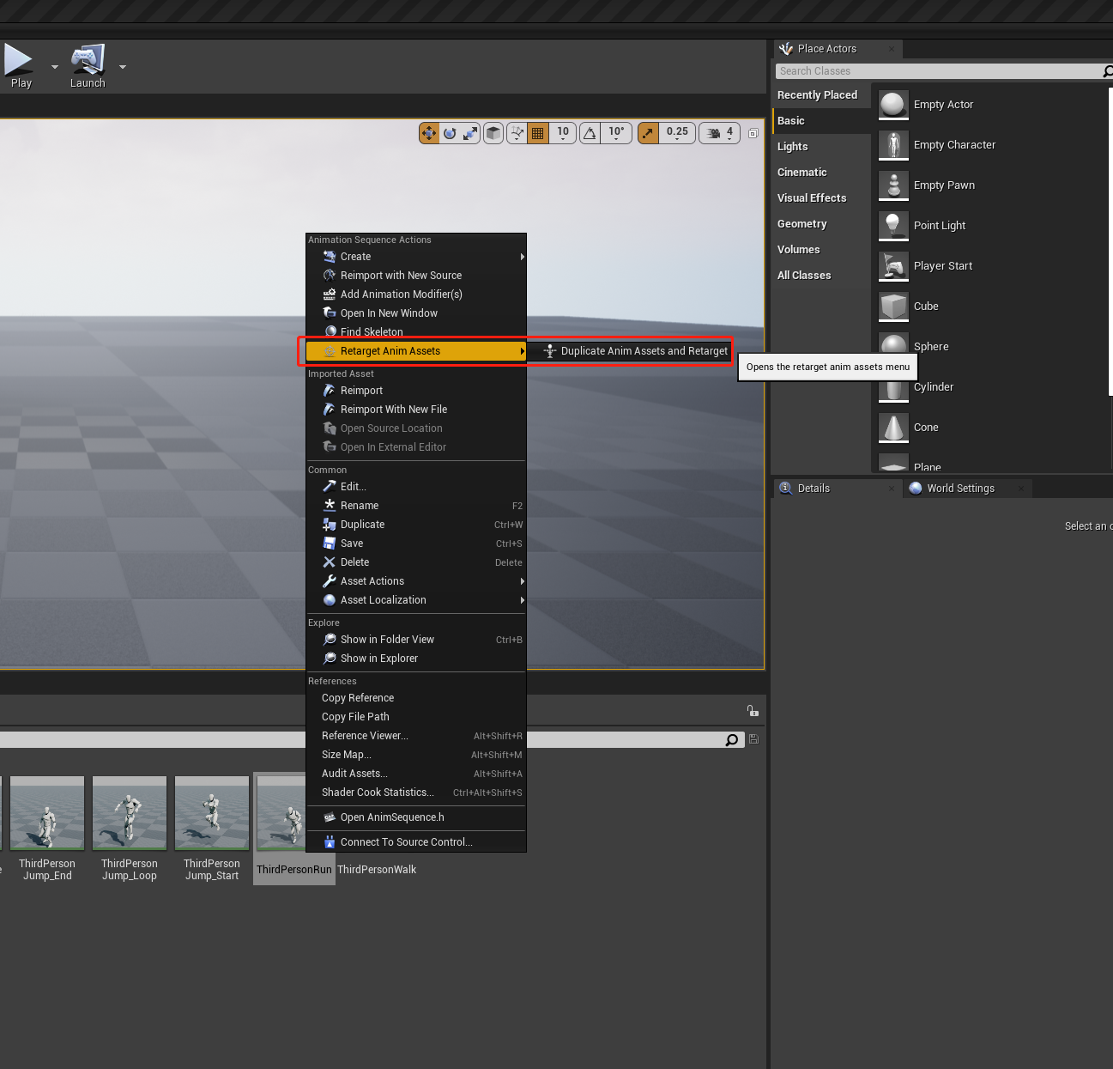
Task: Toggle scale snapping in viewport
Action: pos(649,133)
